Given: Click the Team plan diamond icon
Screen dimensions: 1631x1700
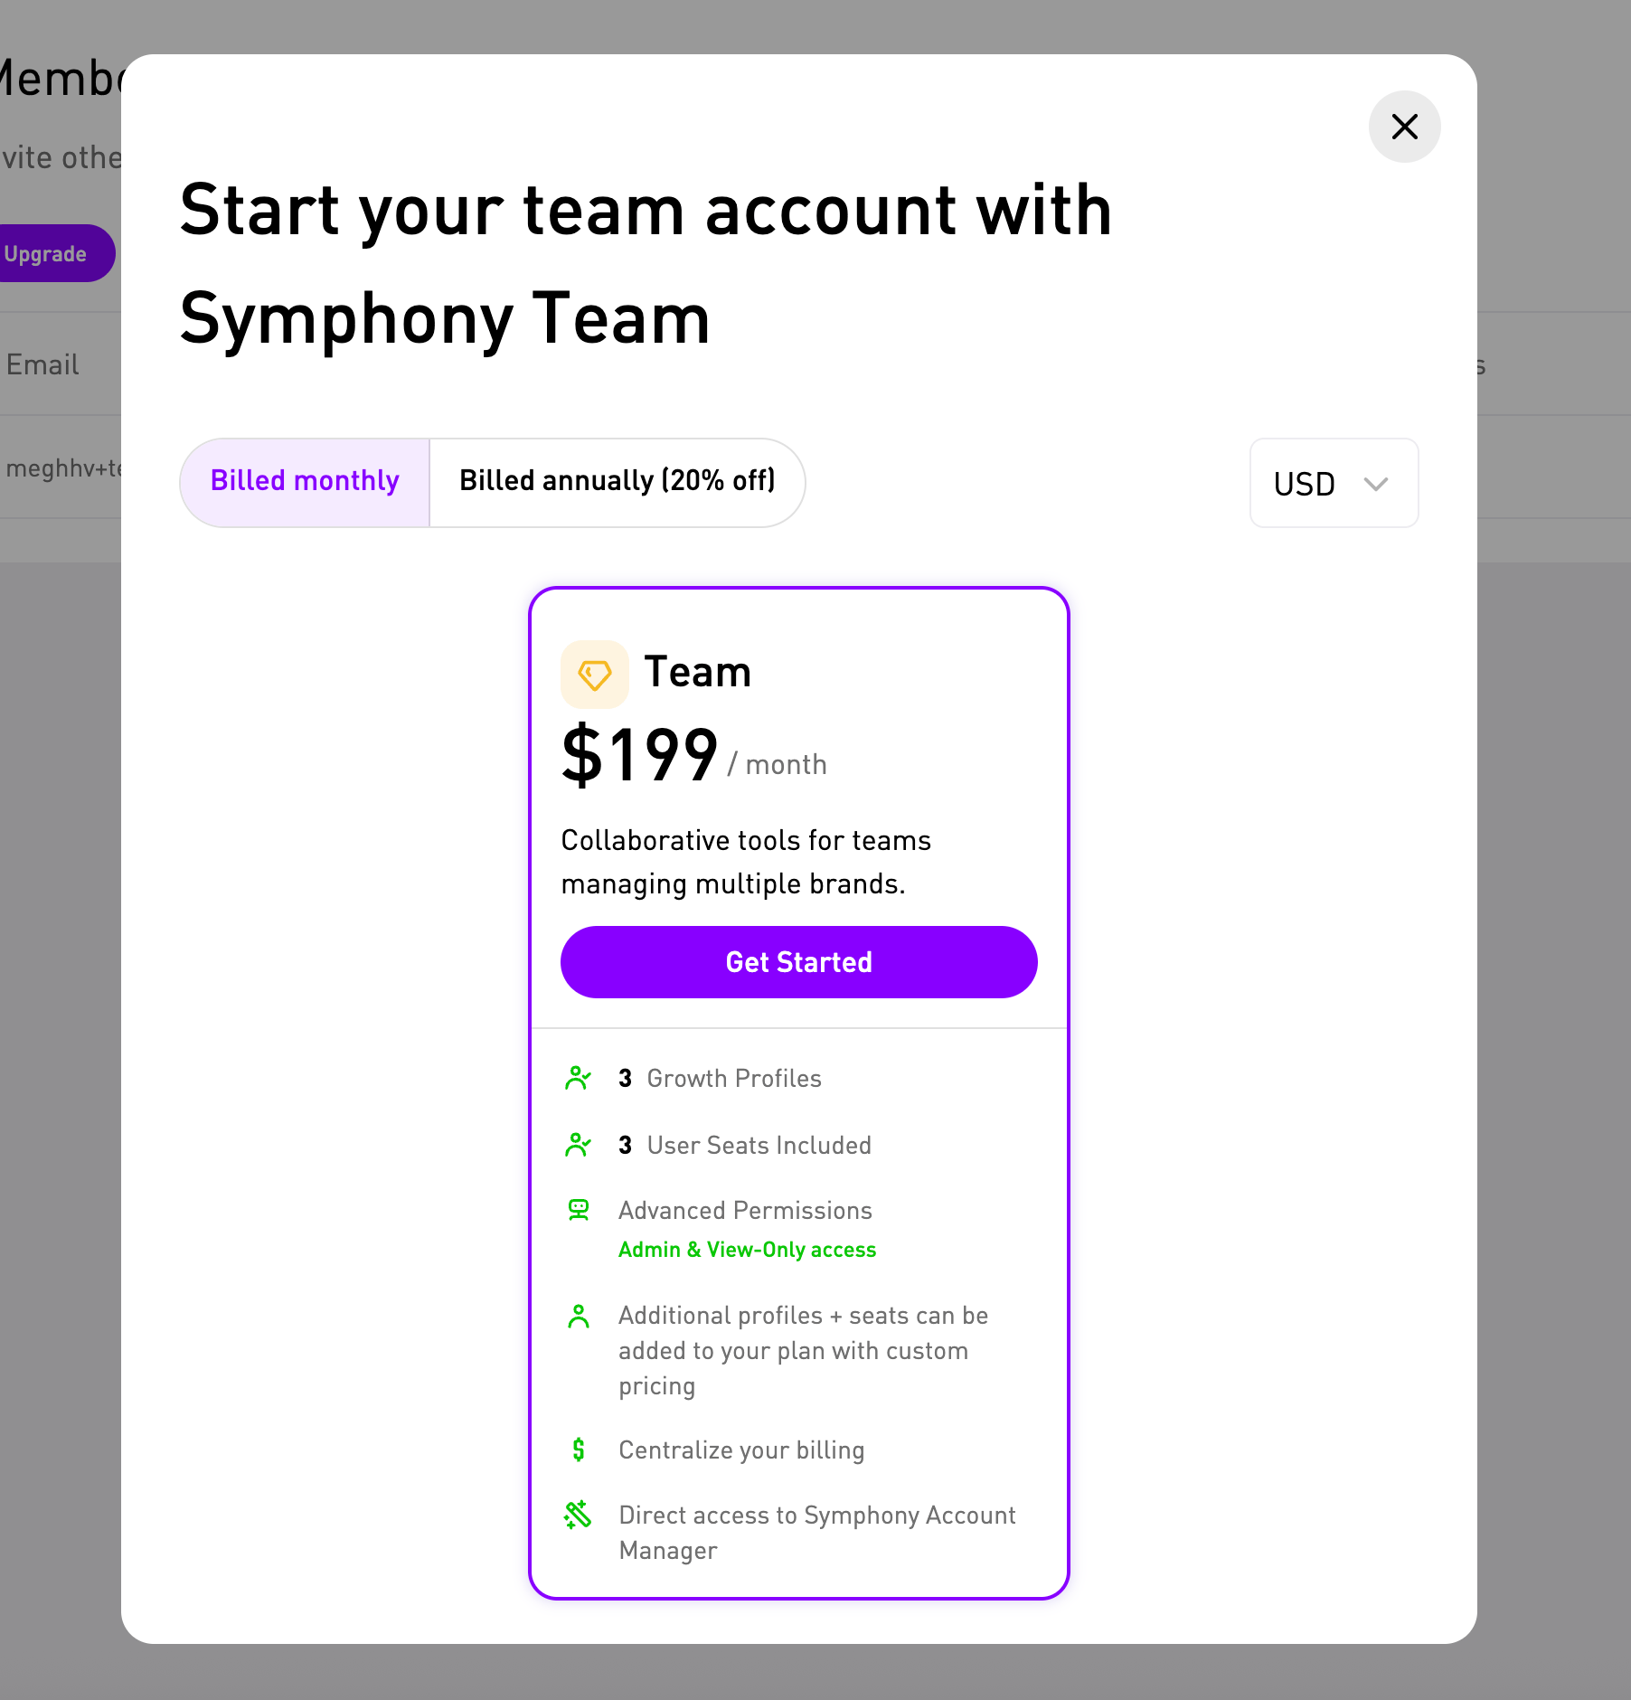Looking at the screenshot, I should tap(594, 675).
